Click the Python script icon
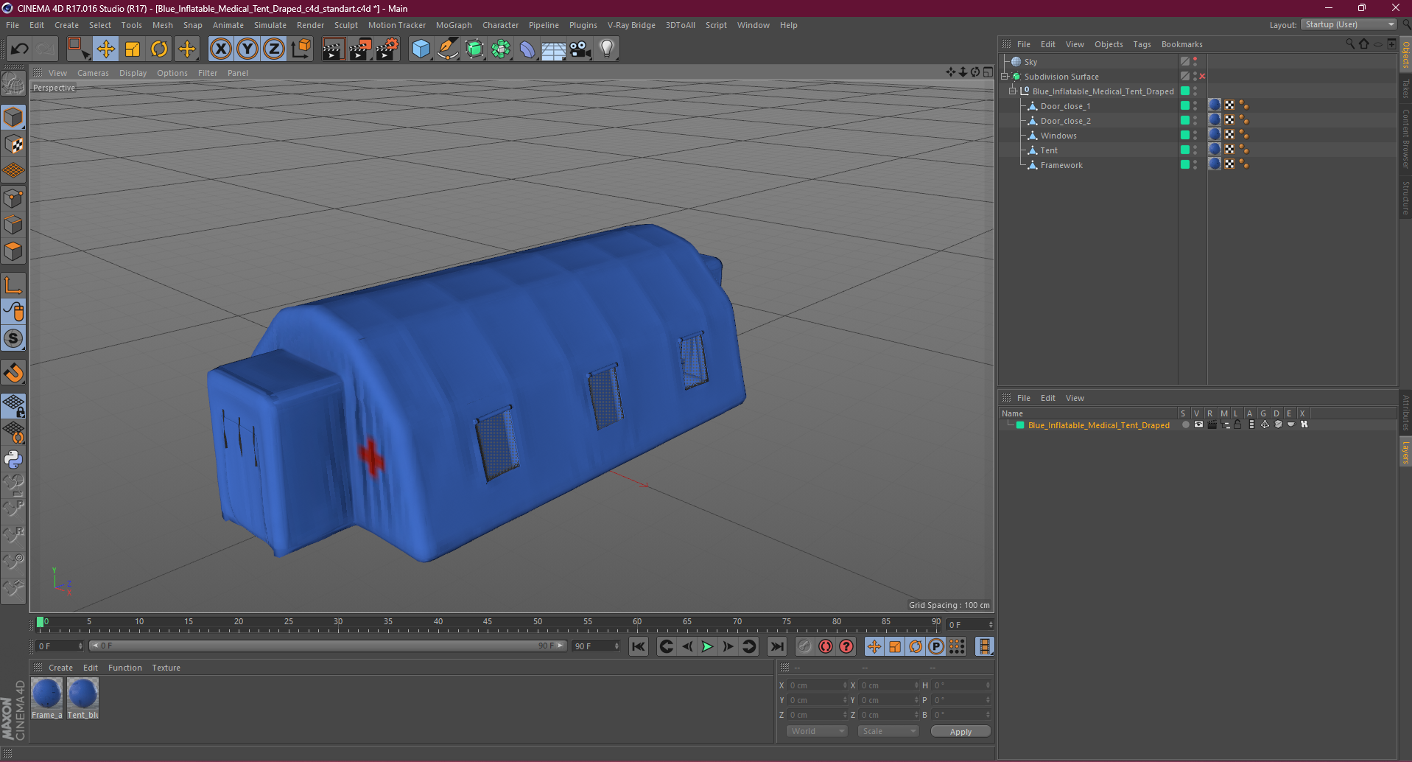The width and height of the screenshot is (1412, 762). [13, 460]
